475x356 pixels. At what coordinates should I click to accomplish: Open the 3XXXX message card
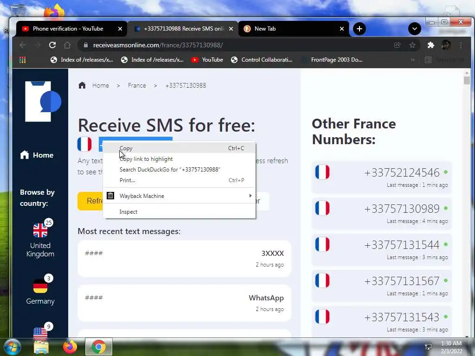click(x=184, y=259)
